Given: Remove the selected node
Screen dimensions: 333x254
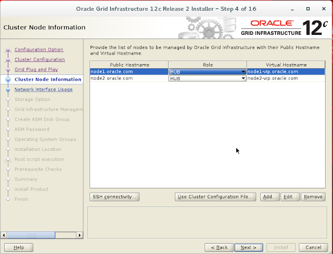Looking at the screenshot, I should (x=313, y=197).
